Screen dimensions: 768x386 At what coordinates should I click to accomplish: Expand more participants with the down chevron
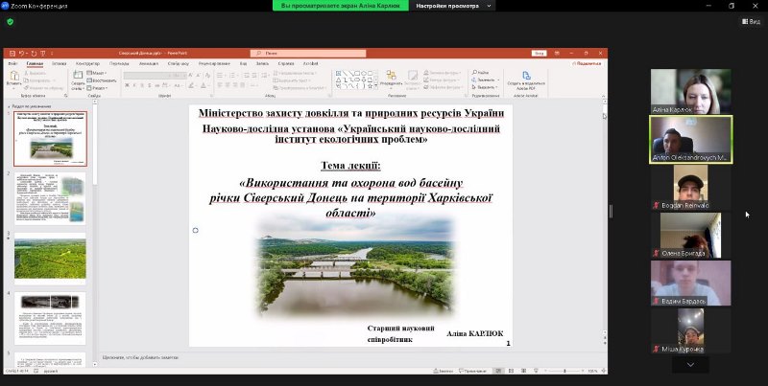690,365
